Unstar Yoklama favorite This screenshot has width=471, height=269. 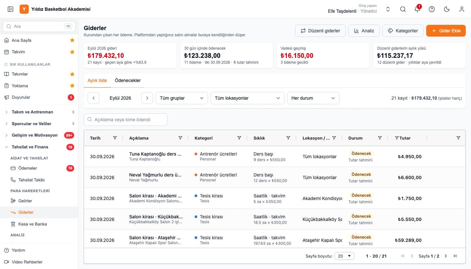(72, 86)
